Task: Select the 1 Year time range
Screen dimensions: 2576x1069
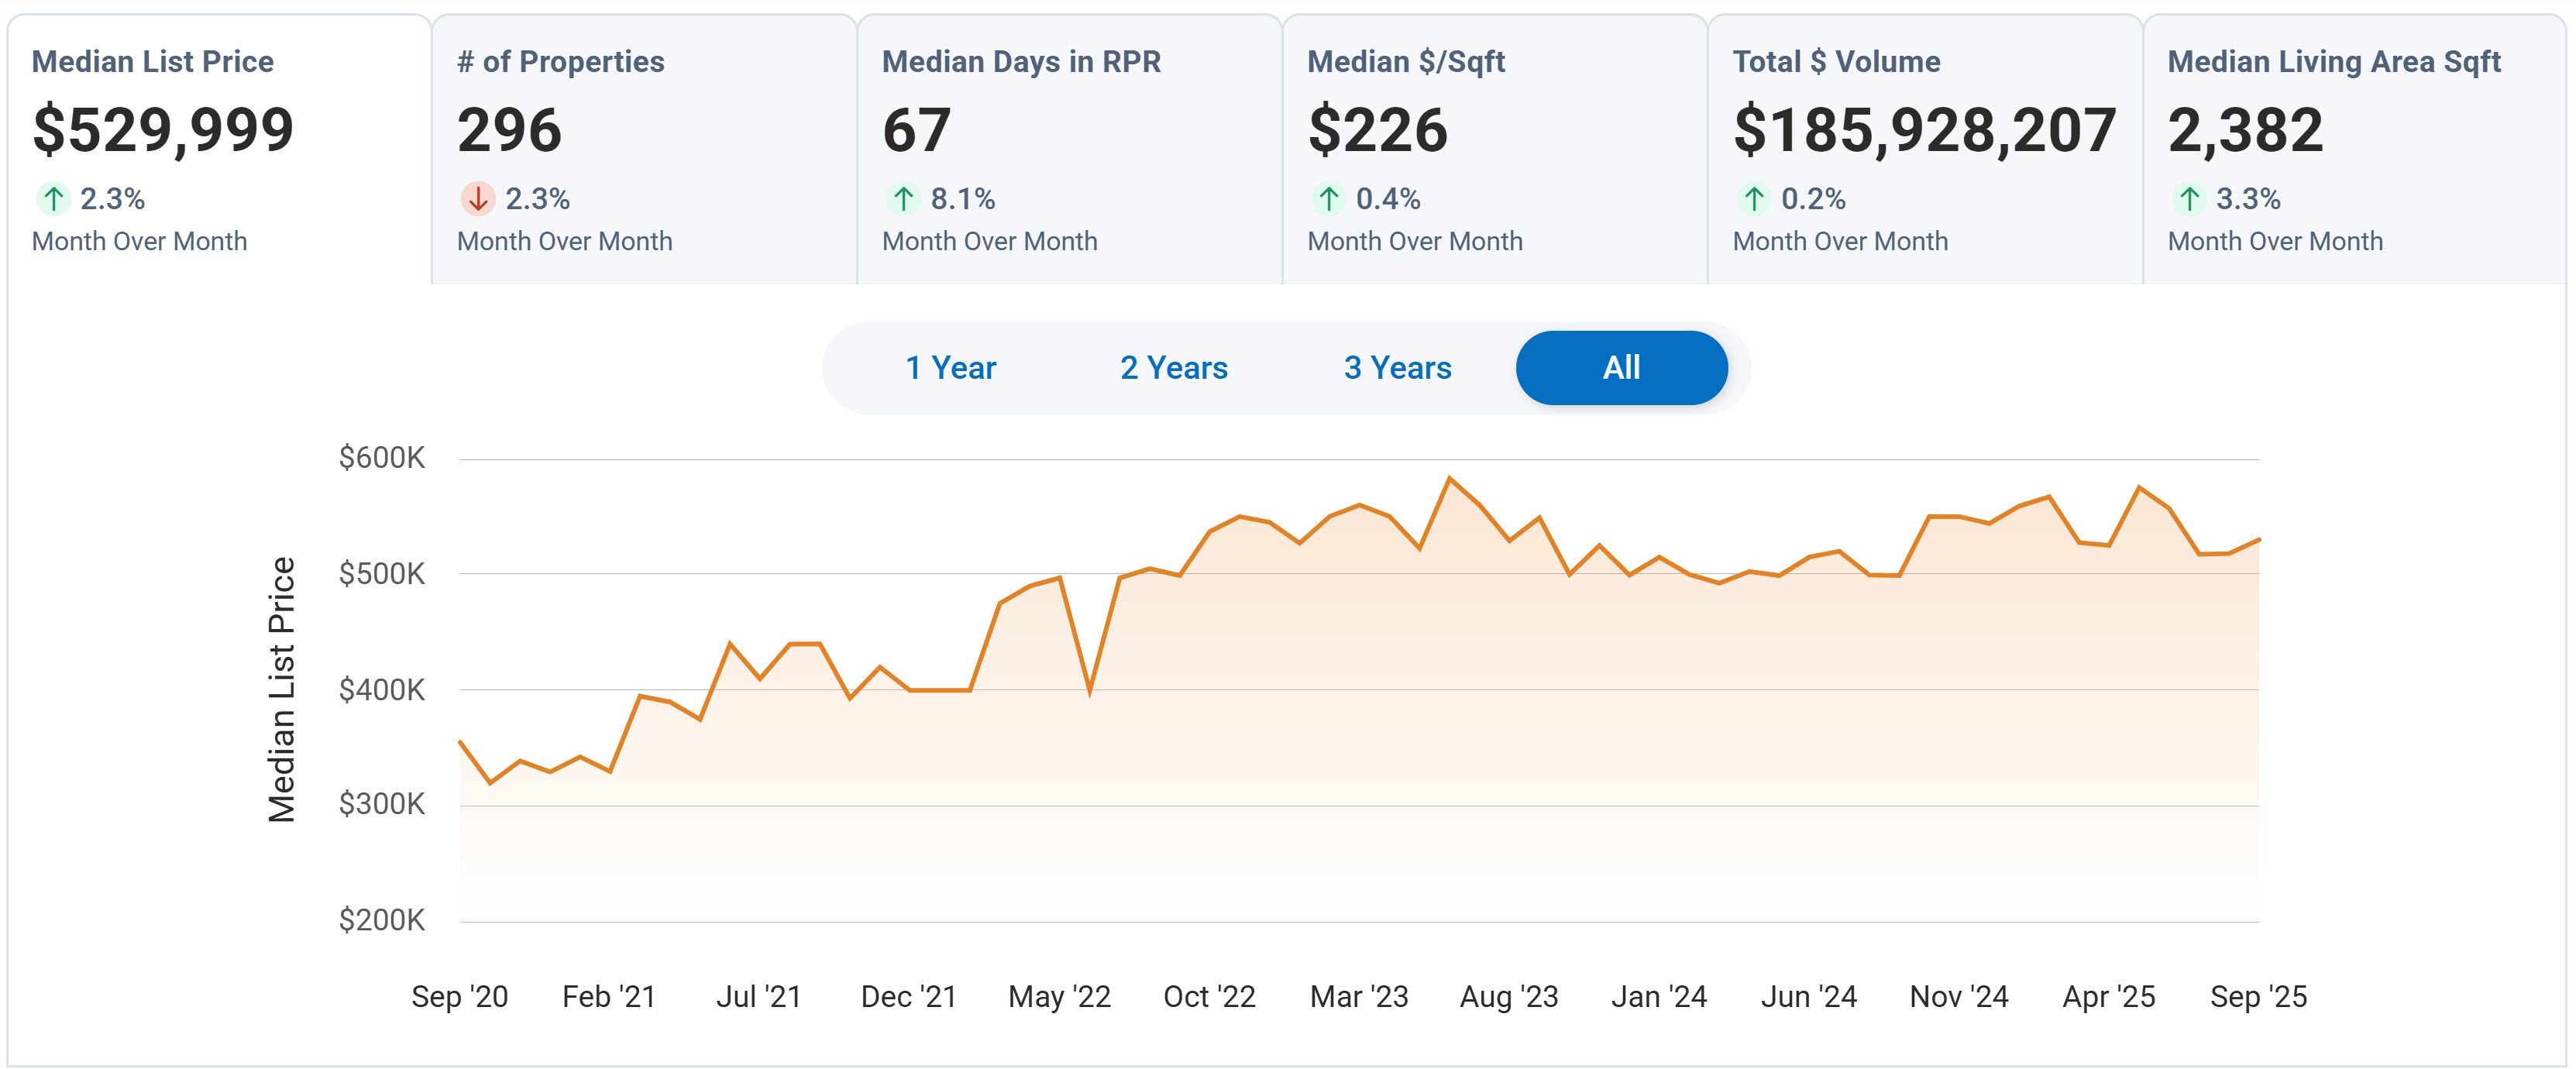Action: pos(950,368)
